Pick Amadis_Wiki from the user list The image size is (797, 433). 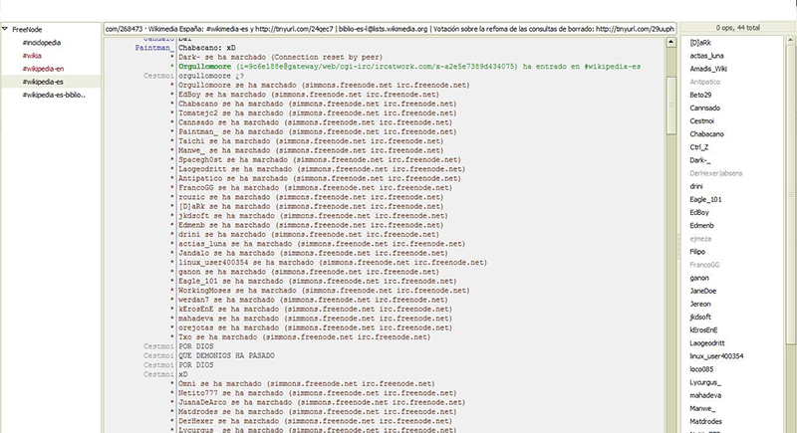pyautogui.click(x=708, y=70)
